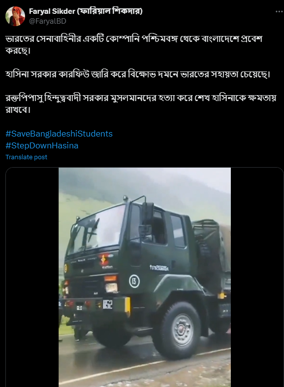Play the army truck video
The image size is (284, 387).
click(145, 277)
